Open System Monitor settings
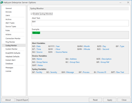 (12, 49)
